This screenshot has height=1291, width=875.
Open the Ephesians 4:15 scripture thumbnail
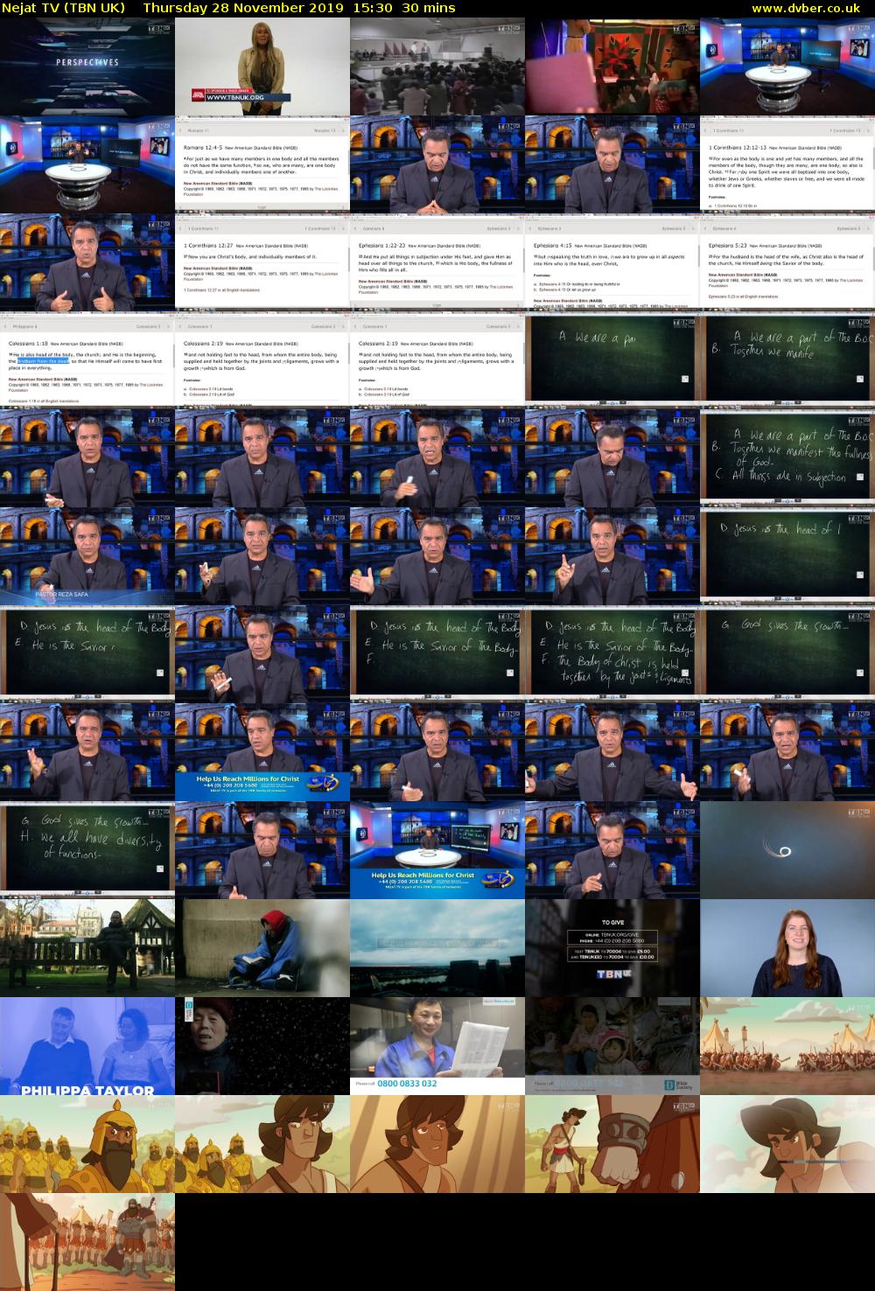click(612, 262)
